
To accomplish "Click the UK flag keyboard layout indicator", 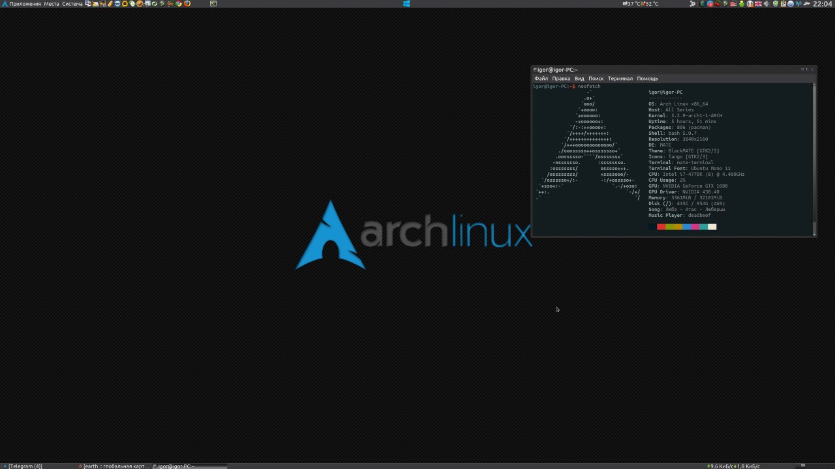I will [759, 3].
